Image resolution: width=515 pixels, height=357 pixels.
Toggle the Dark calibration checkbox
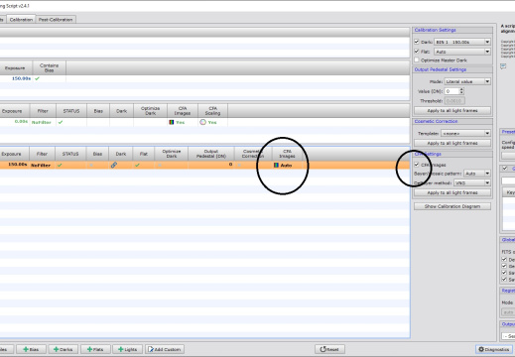click(x=417, y=42)
